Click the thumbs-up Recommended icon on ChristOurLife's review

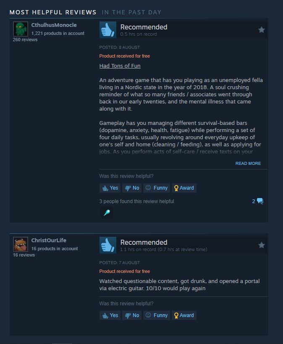point(108,245)
